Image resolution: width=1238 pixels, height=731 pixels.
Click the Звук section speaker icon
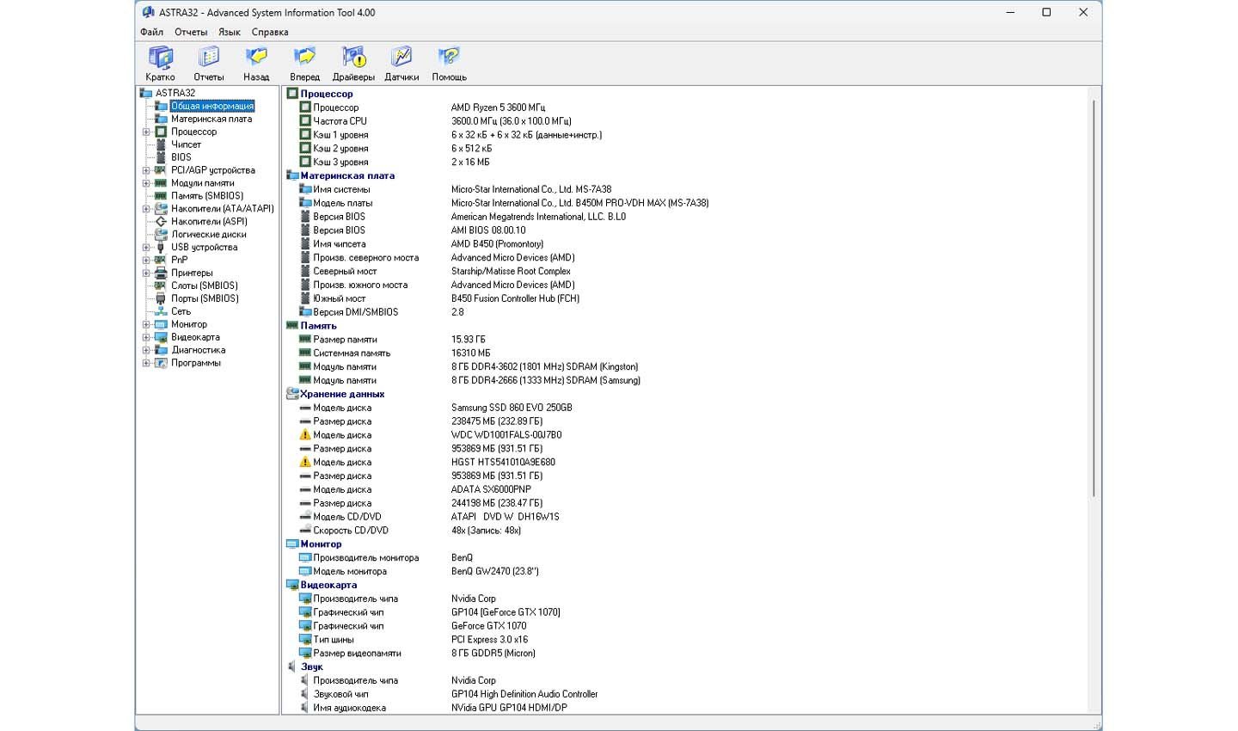[x=291, y=666]
